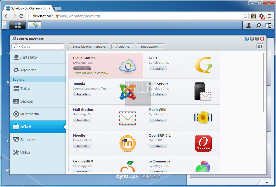Click the Installazione in corso status text
Viewport: 276px width, 187px height.
[91, 73]
